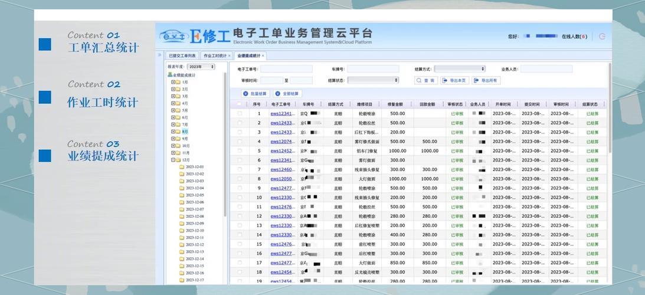This screenshot has height=295, width=645.
Task: Click the export icon on 导出本页
Action: pyautogui.click(x=445, y=81)
